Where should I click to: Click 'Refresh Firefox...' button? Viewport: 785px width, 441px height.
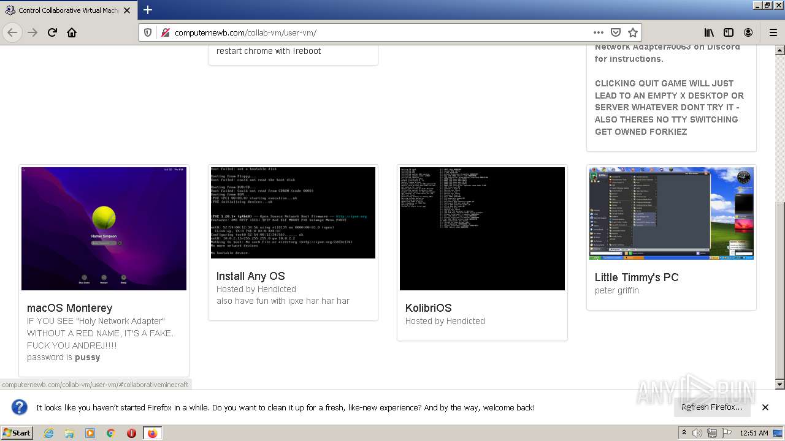coord(711,407)
